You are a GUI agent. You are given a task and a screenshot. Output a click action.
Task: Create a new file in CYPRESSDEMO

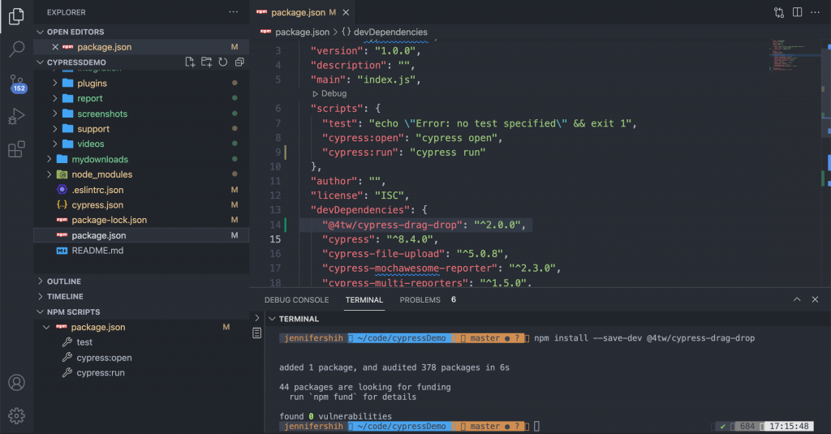pos(190,62)
